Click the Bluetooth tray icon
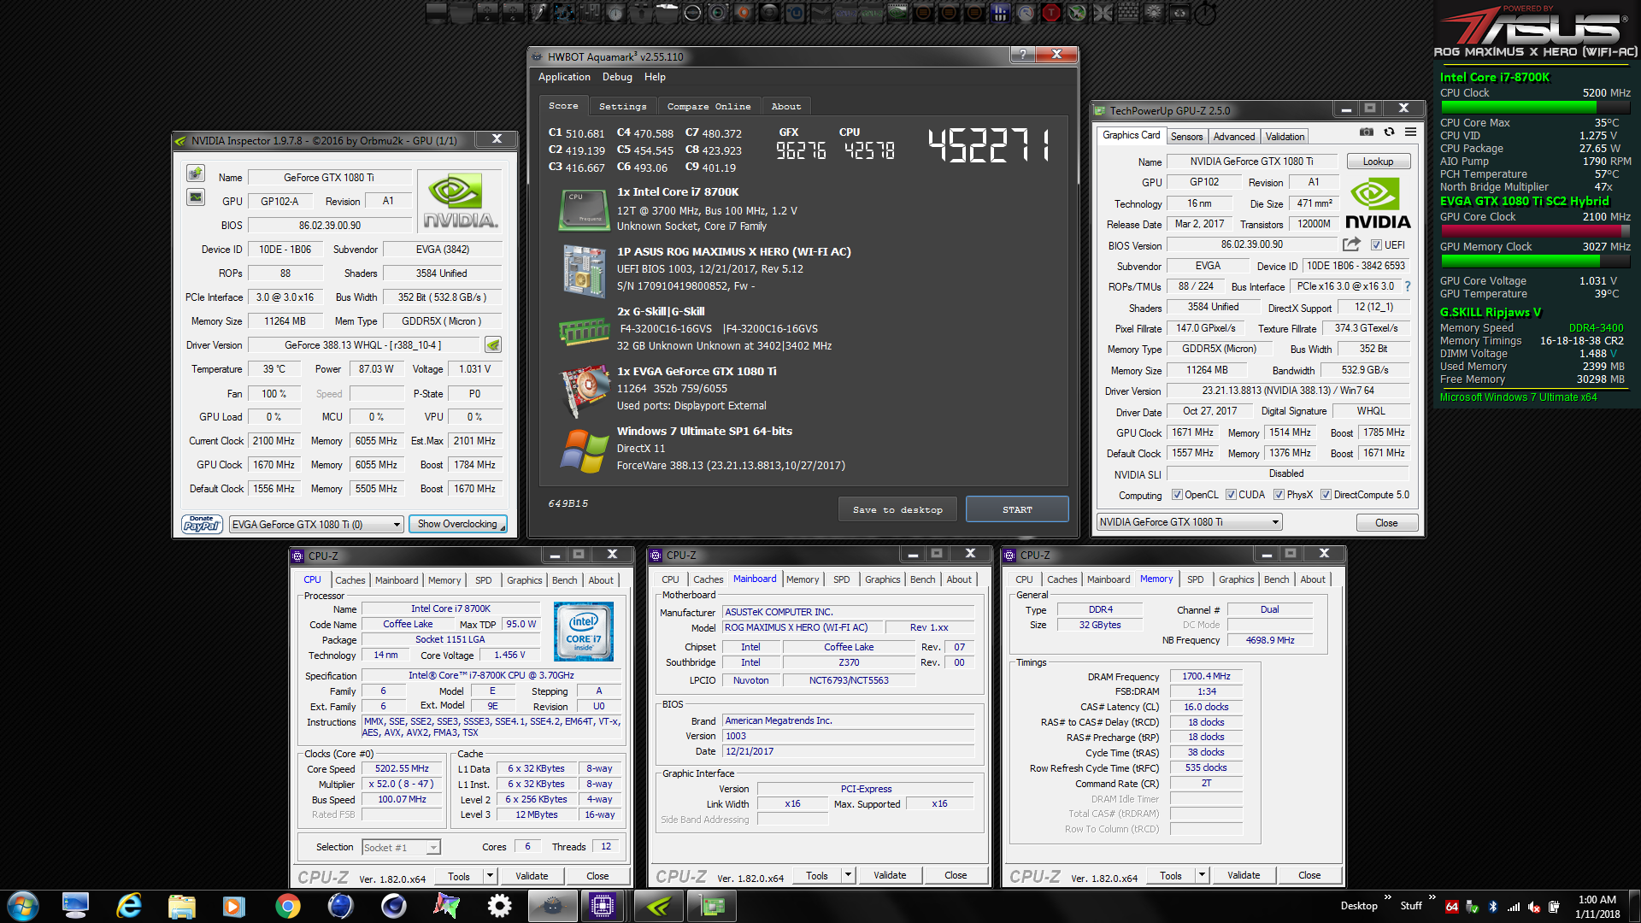 (1493, 907)
